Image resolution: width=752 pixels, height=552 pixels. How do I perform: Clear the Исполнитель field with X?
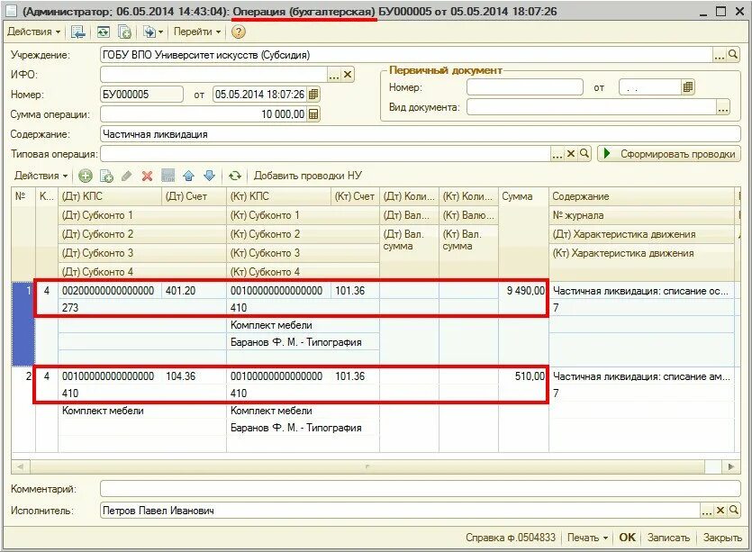[x=720, y=511]
